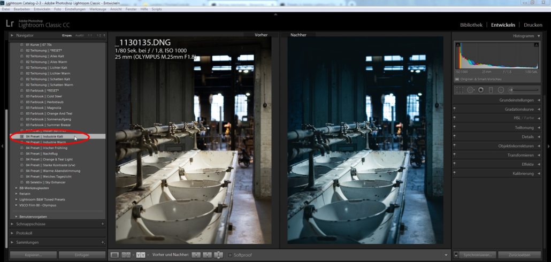551x262 pixels.
Task: Toggle the Effekte panel switch
Action: pos(455,164)
